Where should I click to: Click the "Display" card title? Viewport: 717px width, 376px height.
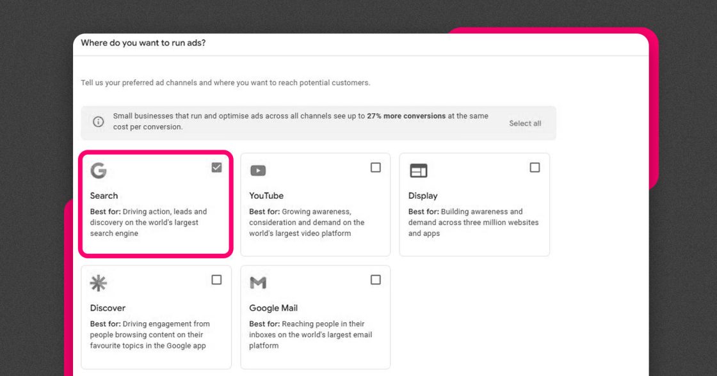[x=423, y=196]
